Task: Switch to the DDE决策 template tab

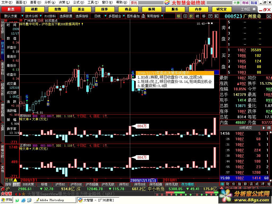Action: click(x=28, y=184)
